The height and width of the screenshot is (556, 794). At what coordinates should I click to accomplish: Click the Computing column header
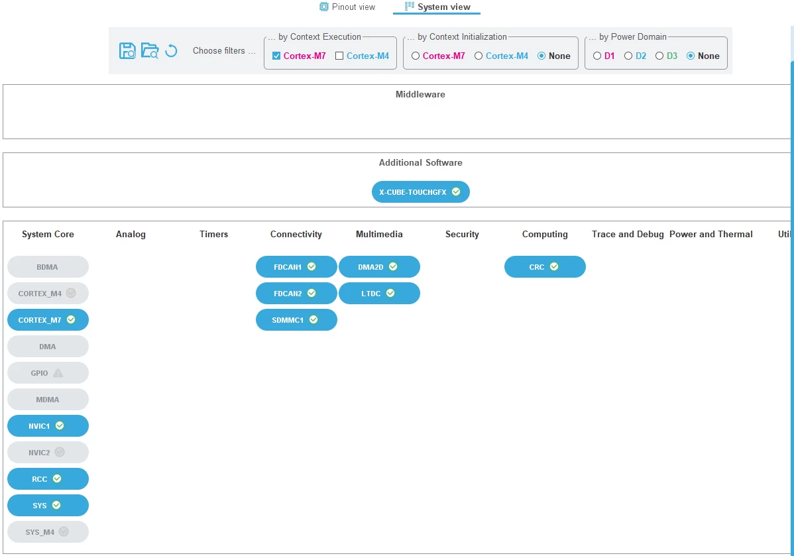coord(545,234)
